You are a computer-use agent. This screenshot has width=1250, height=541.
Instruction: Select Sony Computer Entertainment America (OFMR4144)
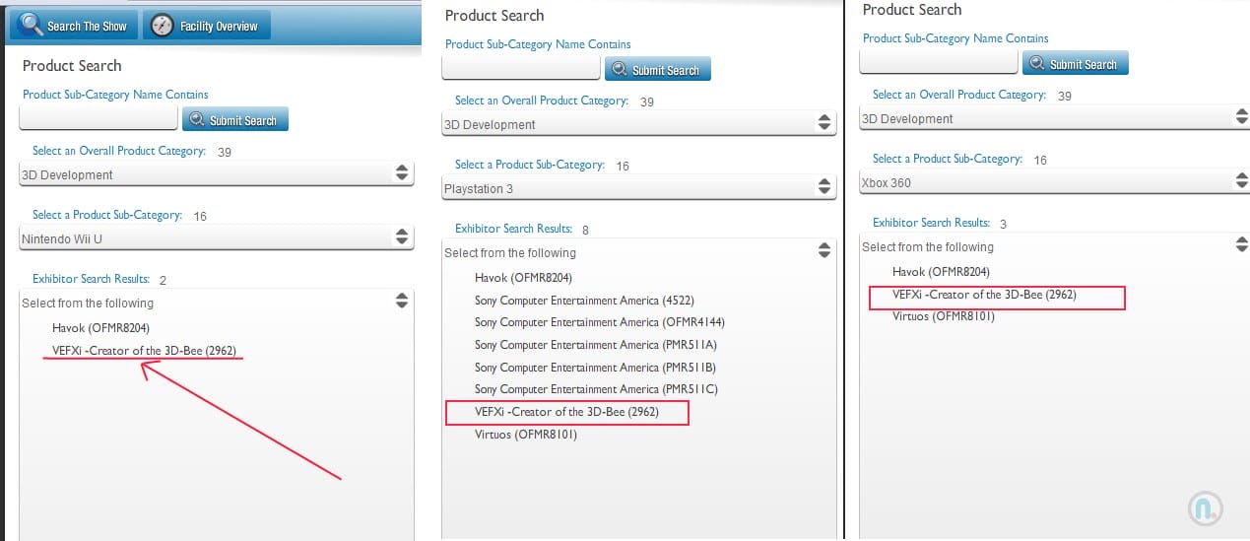tap(599, 322)
